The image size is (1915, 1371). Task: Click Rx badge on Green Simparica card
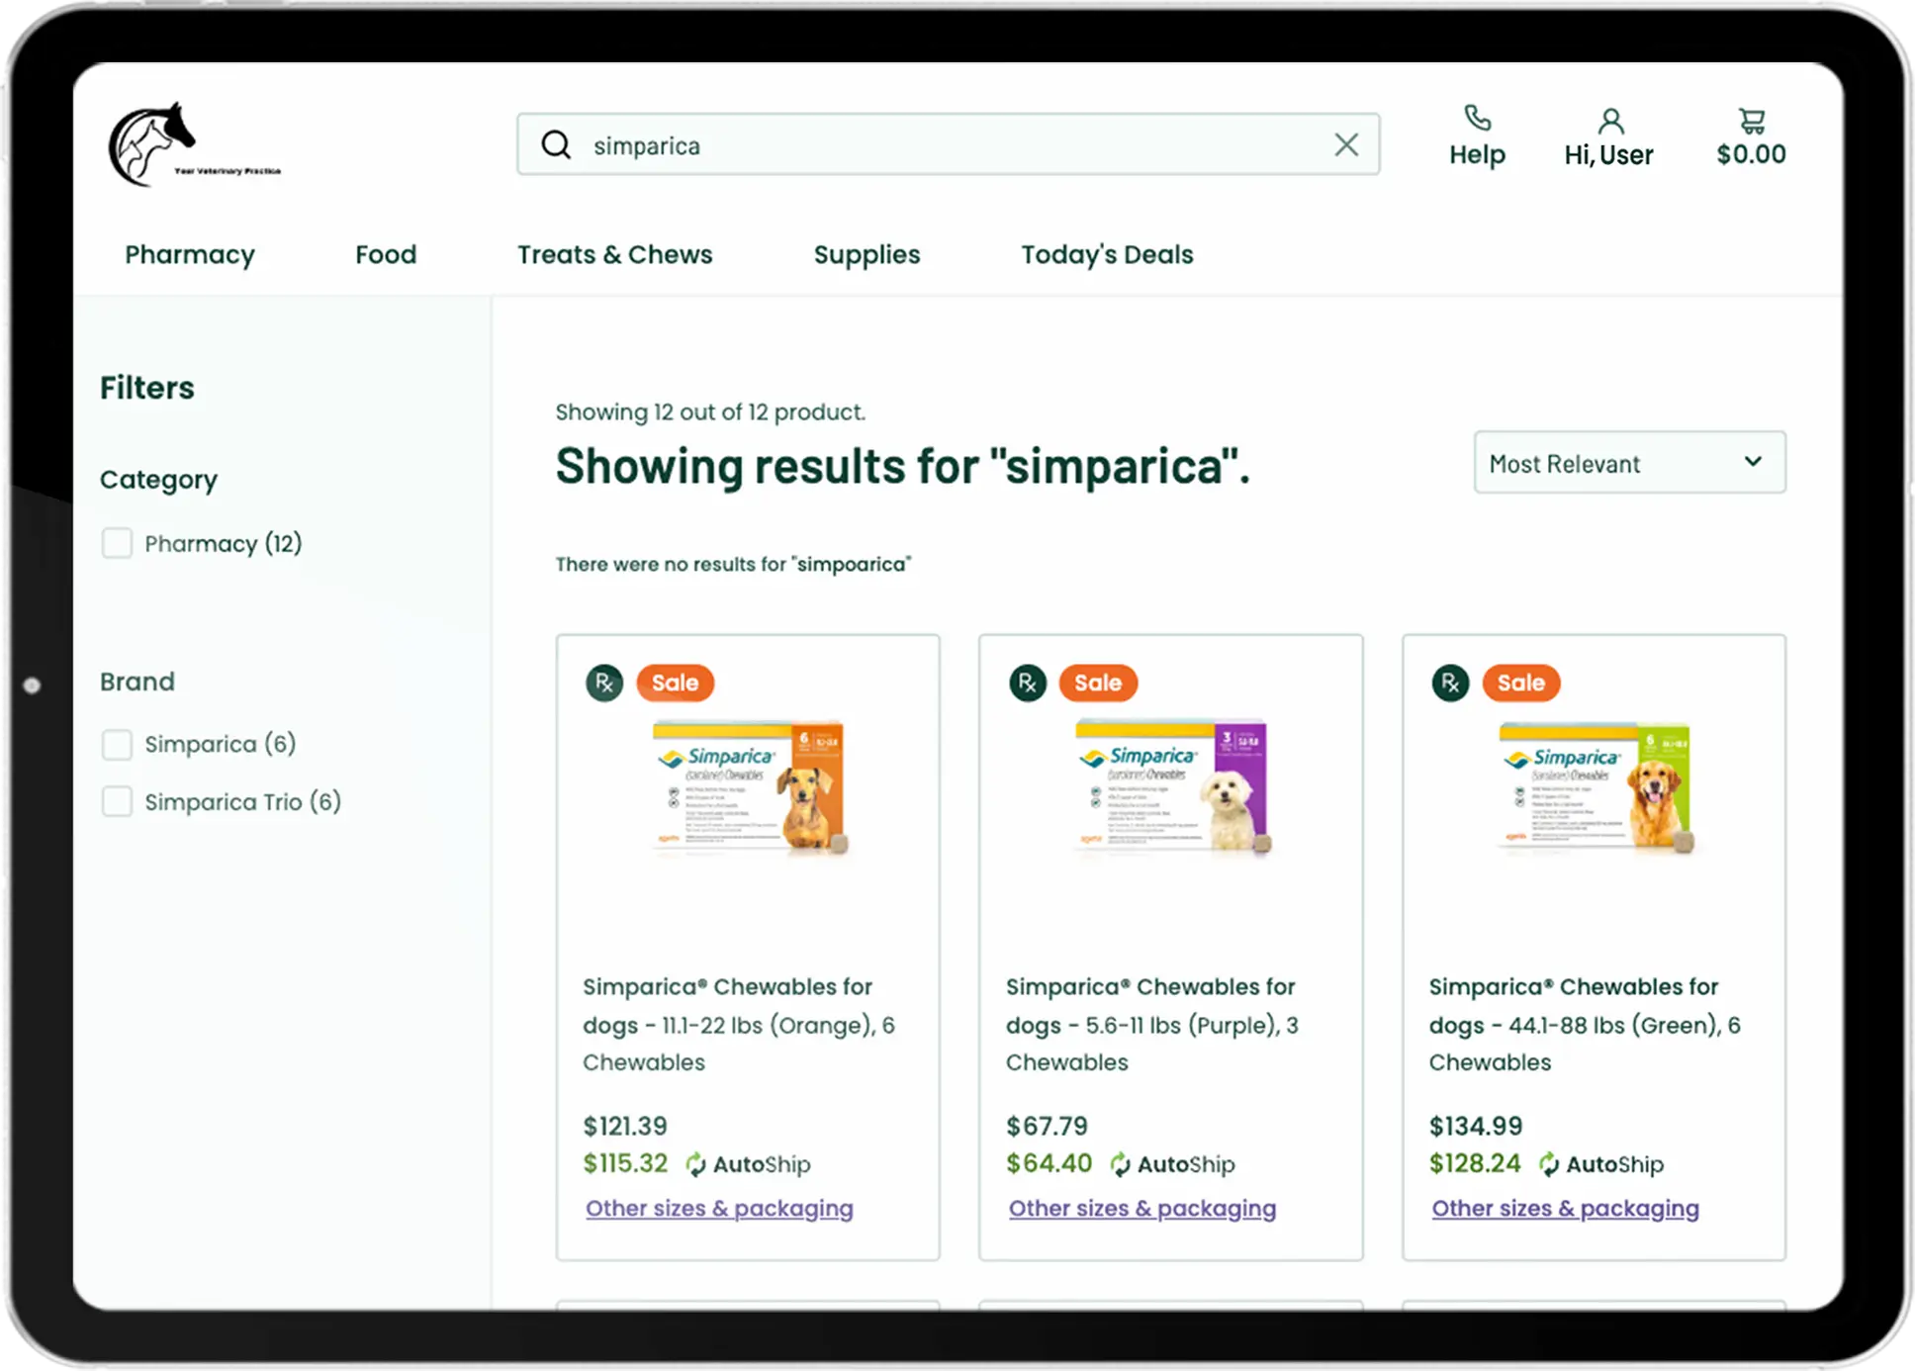click(1450, 683)
